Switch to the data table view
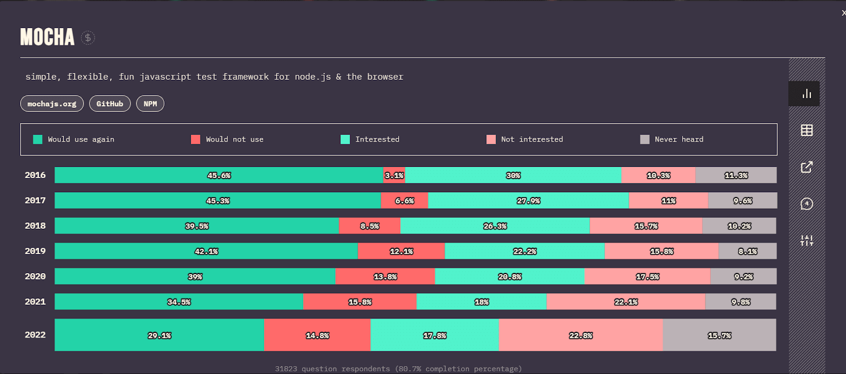The image size is (846, 374). click(806, 130)
